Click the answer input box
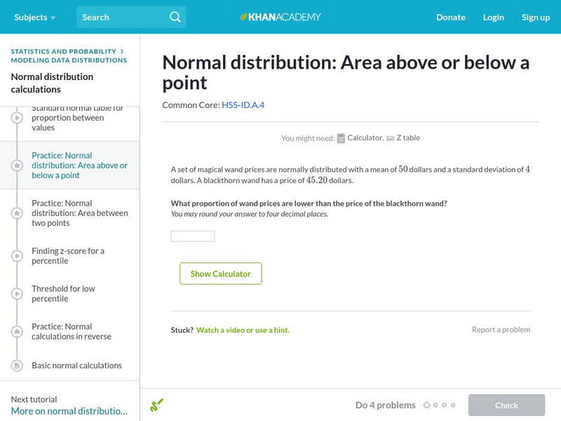The width and height of the screenshot is (561, 421). [193, 236]
